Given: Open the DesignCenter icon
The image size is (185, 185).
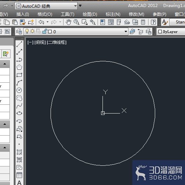Looking at the screenshot, I should (x=111, y=22).
